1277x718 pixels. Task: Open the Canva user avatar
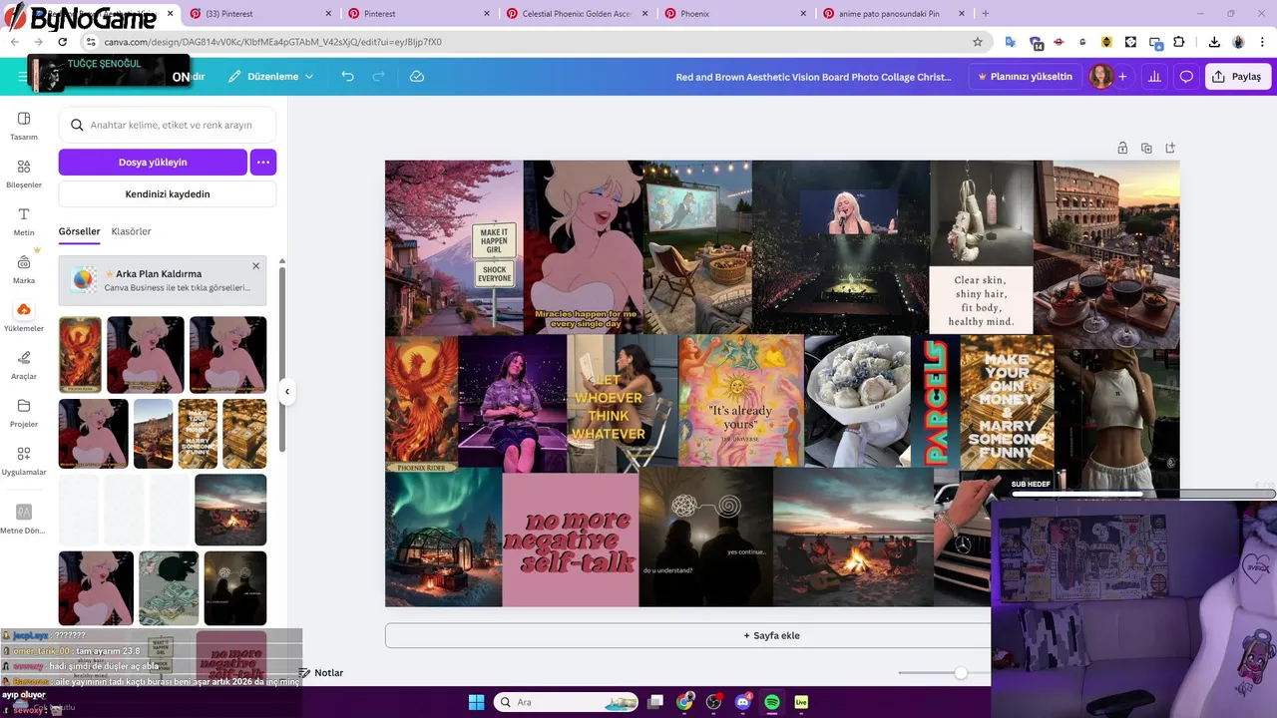point(1101,77)
